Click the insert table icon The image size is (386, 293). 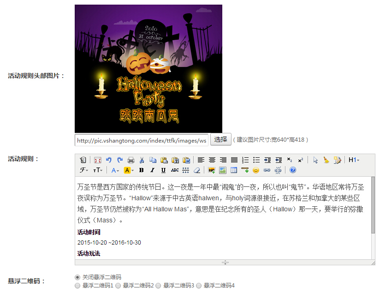pyautogui.click(x=234, y=170)
